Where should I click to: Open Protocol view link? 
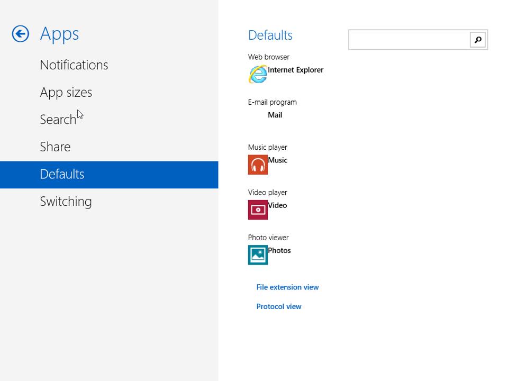coord(279,306)
